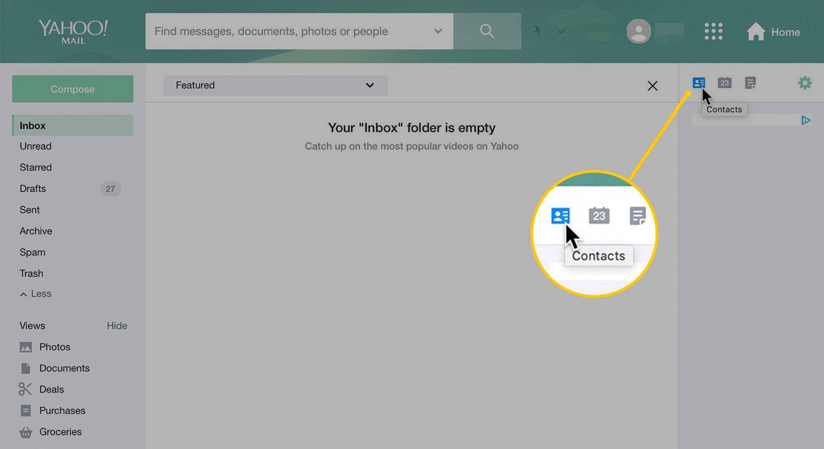
Task: Click the Views section heading
Action: (x=32, y=326)
